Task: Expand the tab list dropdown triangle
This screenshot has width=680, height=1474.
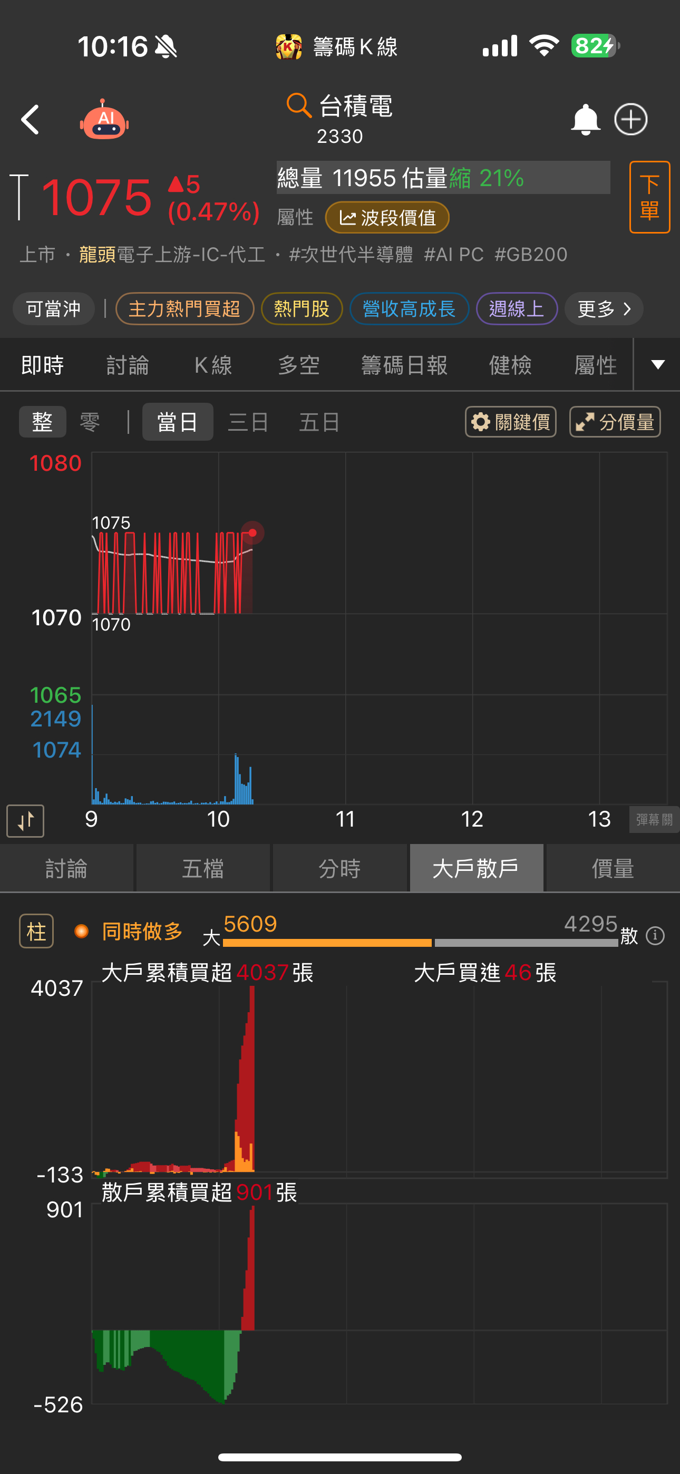Action: tap(658, 364)
